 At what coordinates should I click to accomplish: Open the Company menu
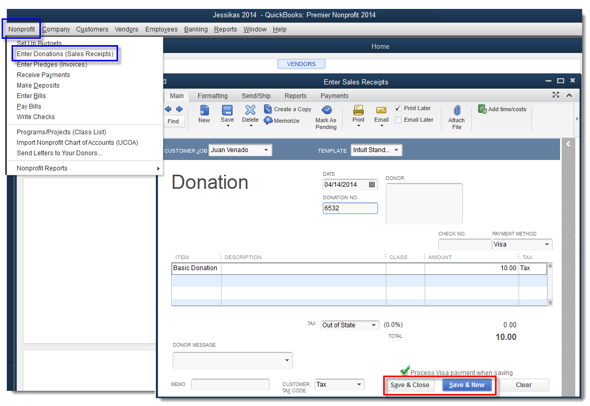pyautogui.click(x=56, y=29)
